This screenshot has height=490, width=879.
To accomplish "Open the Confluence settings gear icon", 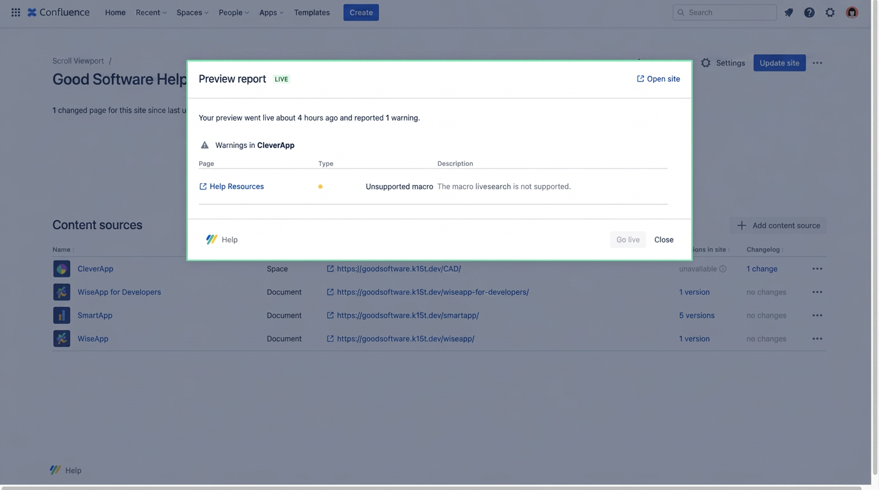I will 830,12.
